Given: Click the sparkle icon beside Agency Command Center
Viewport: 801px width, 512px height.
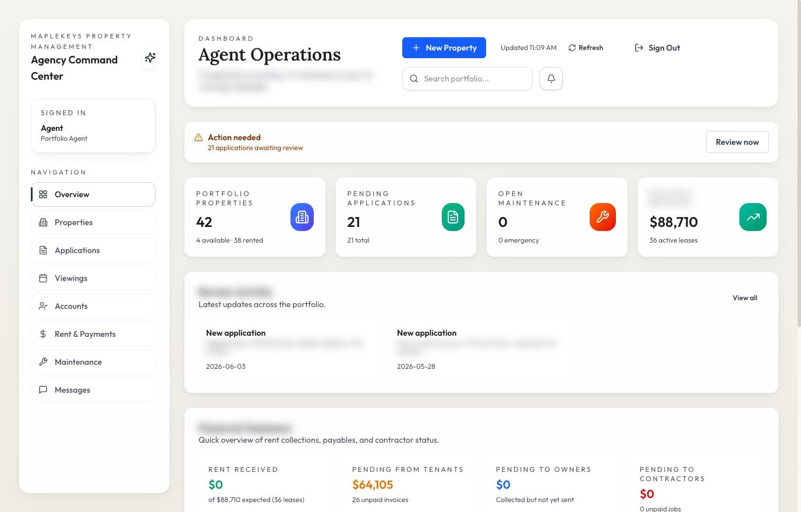Looking at the screenshot, I should [150, 58].
